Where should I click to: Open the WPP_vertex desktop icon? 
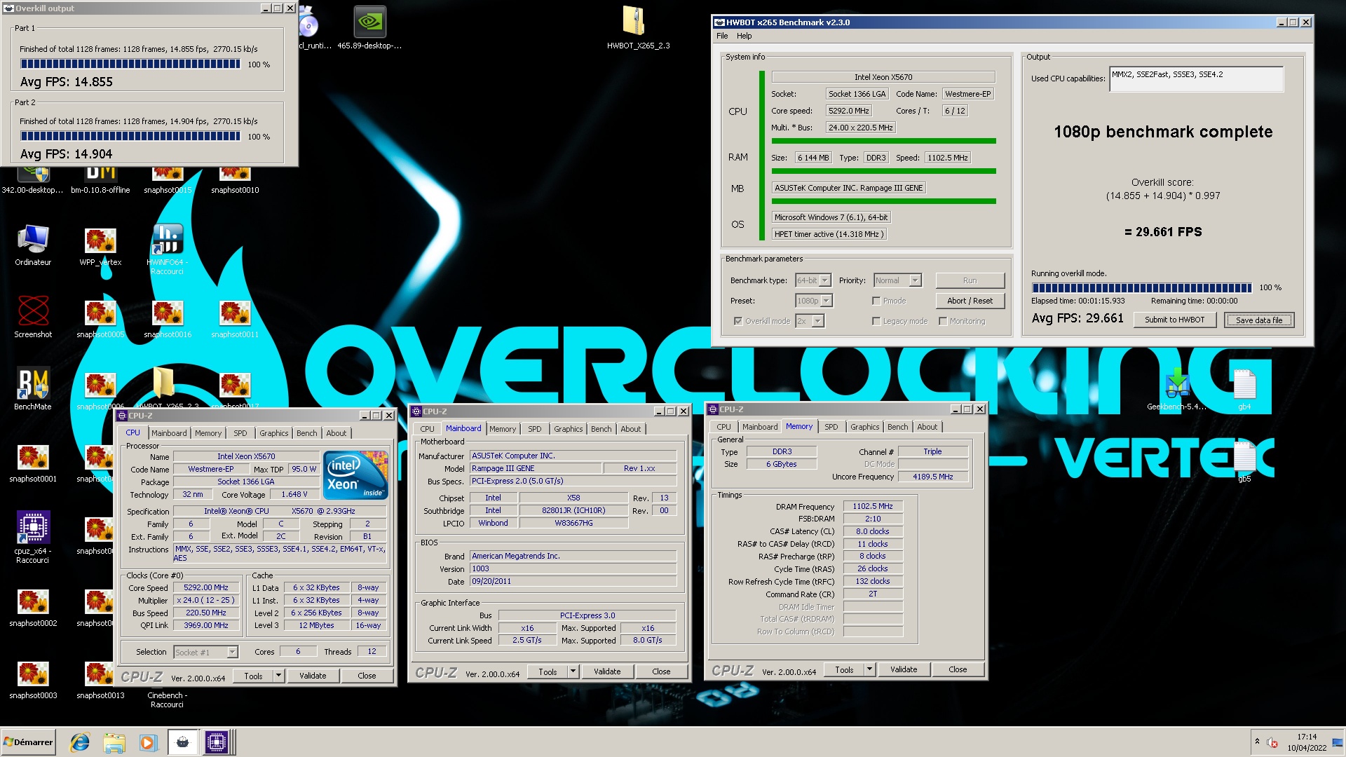pyautogui.click(x=100, y=245)
